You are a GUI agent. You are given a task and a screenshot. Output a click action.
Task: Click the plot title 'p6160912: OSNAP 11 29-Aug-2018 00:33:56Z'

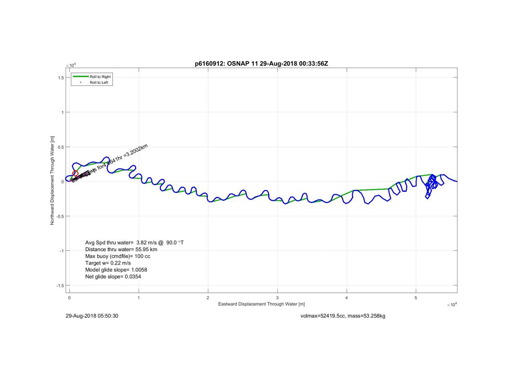pos(262,64)
